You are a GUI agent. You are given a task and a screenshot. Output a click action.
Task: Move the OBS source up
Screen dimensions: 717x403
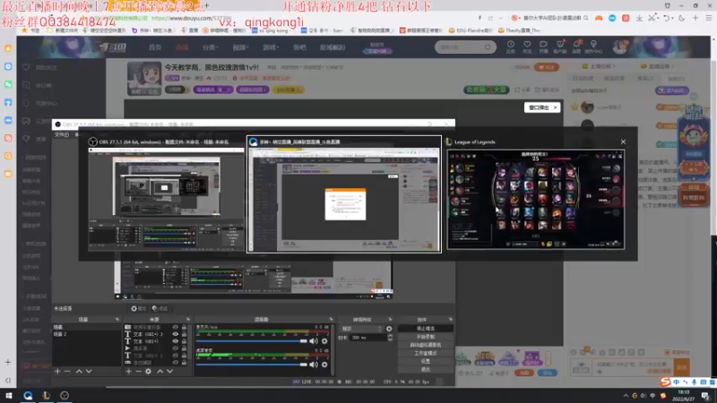pos(160,372)
